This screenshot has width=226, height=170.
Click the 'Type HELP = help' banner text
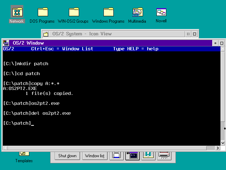pos(136,49)
